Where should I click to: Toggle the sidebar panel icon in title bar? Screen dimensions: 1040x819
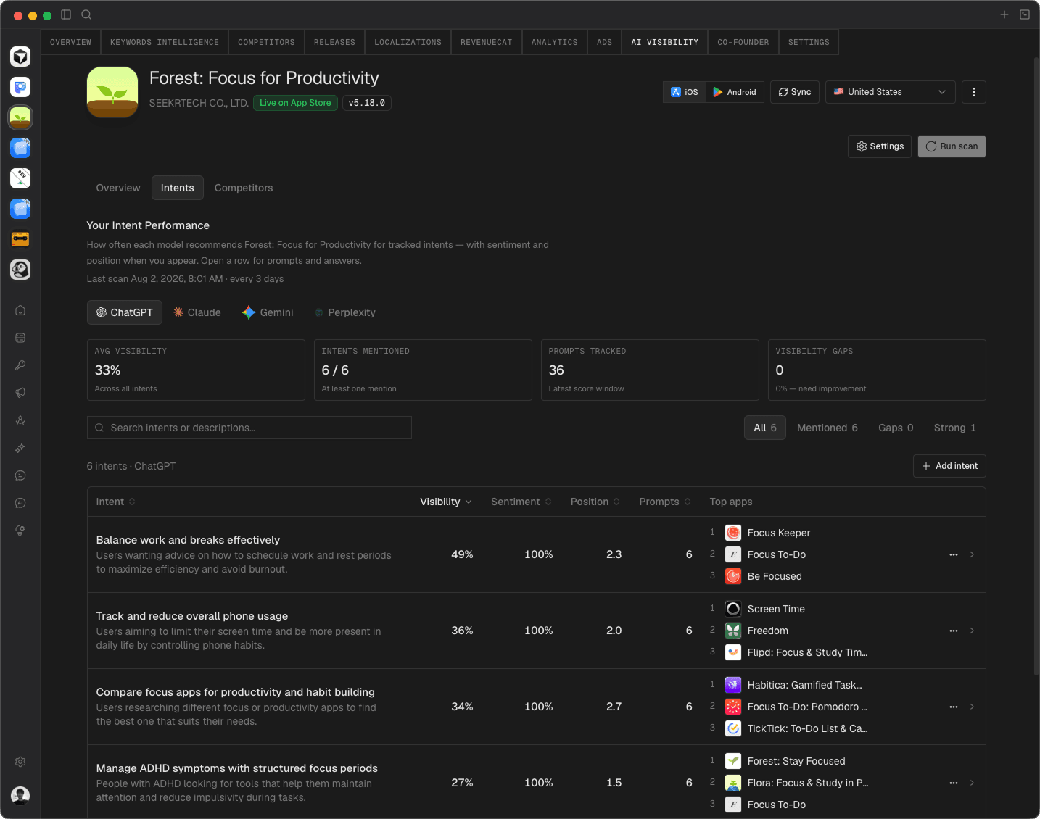pyautogui.click(x=66, y=14)
